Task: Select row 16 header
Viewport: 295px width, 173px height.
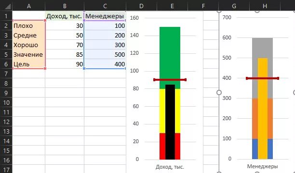Action: [6, 160]
